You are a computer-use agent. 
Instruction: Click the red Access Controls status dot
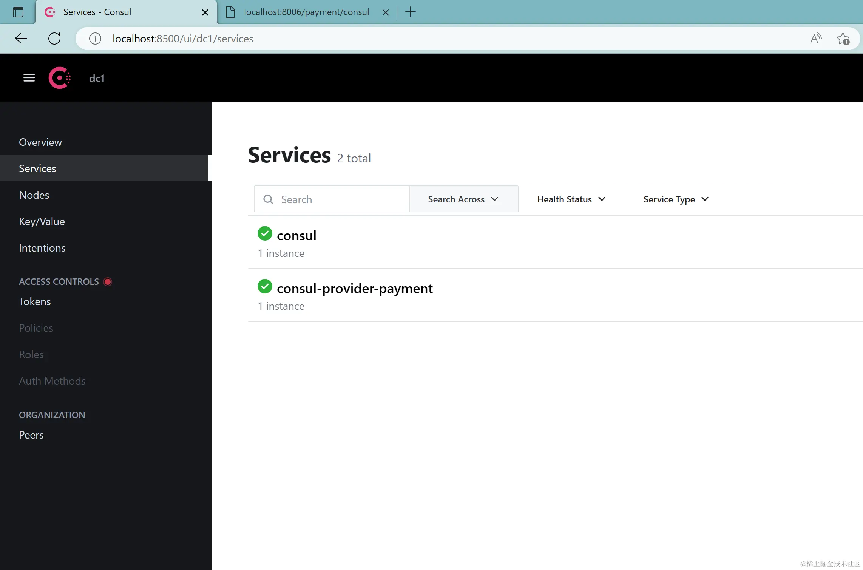(108, 282)
